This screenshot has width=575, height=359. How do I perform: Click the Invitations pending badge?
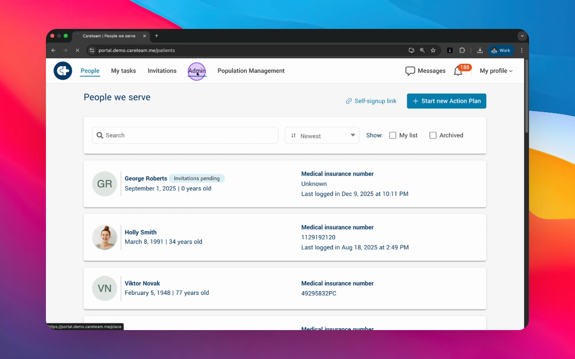coord(197,179)
